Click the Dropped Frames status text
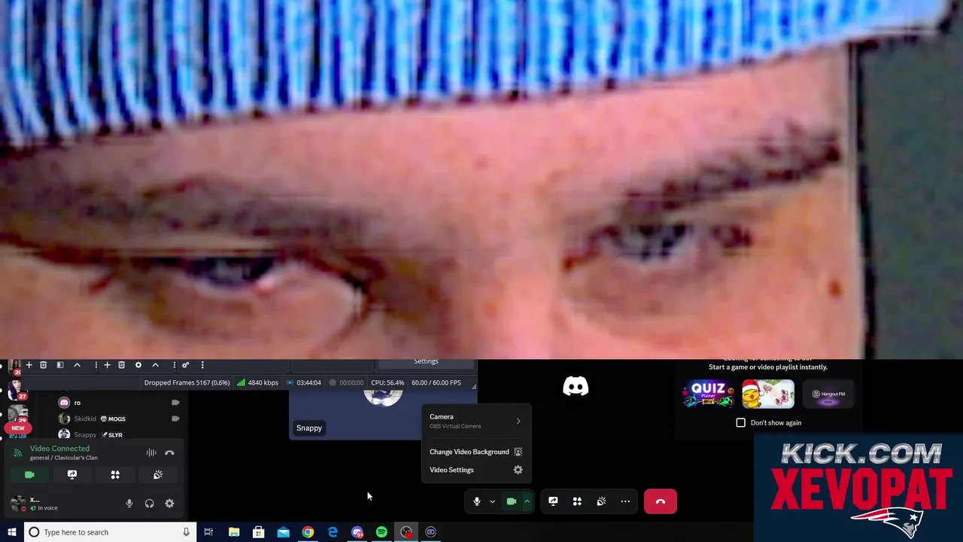 187,382
